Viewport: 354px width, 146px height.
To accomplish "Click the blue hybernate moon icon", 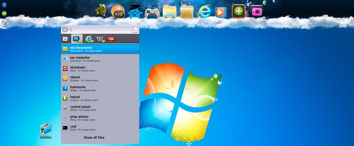I will (x=65, y=88).
